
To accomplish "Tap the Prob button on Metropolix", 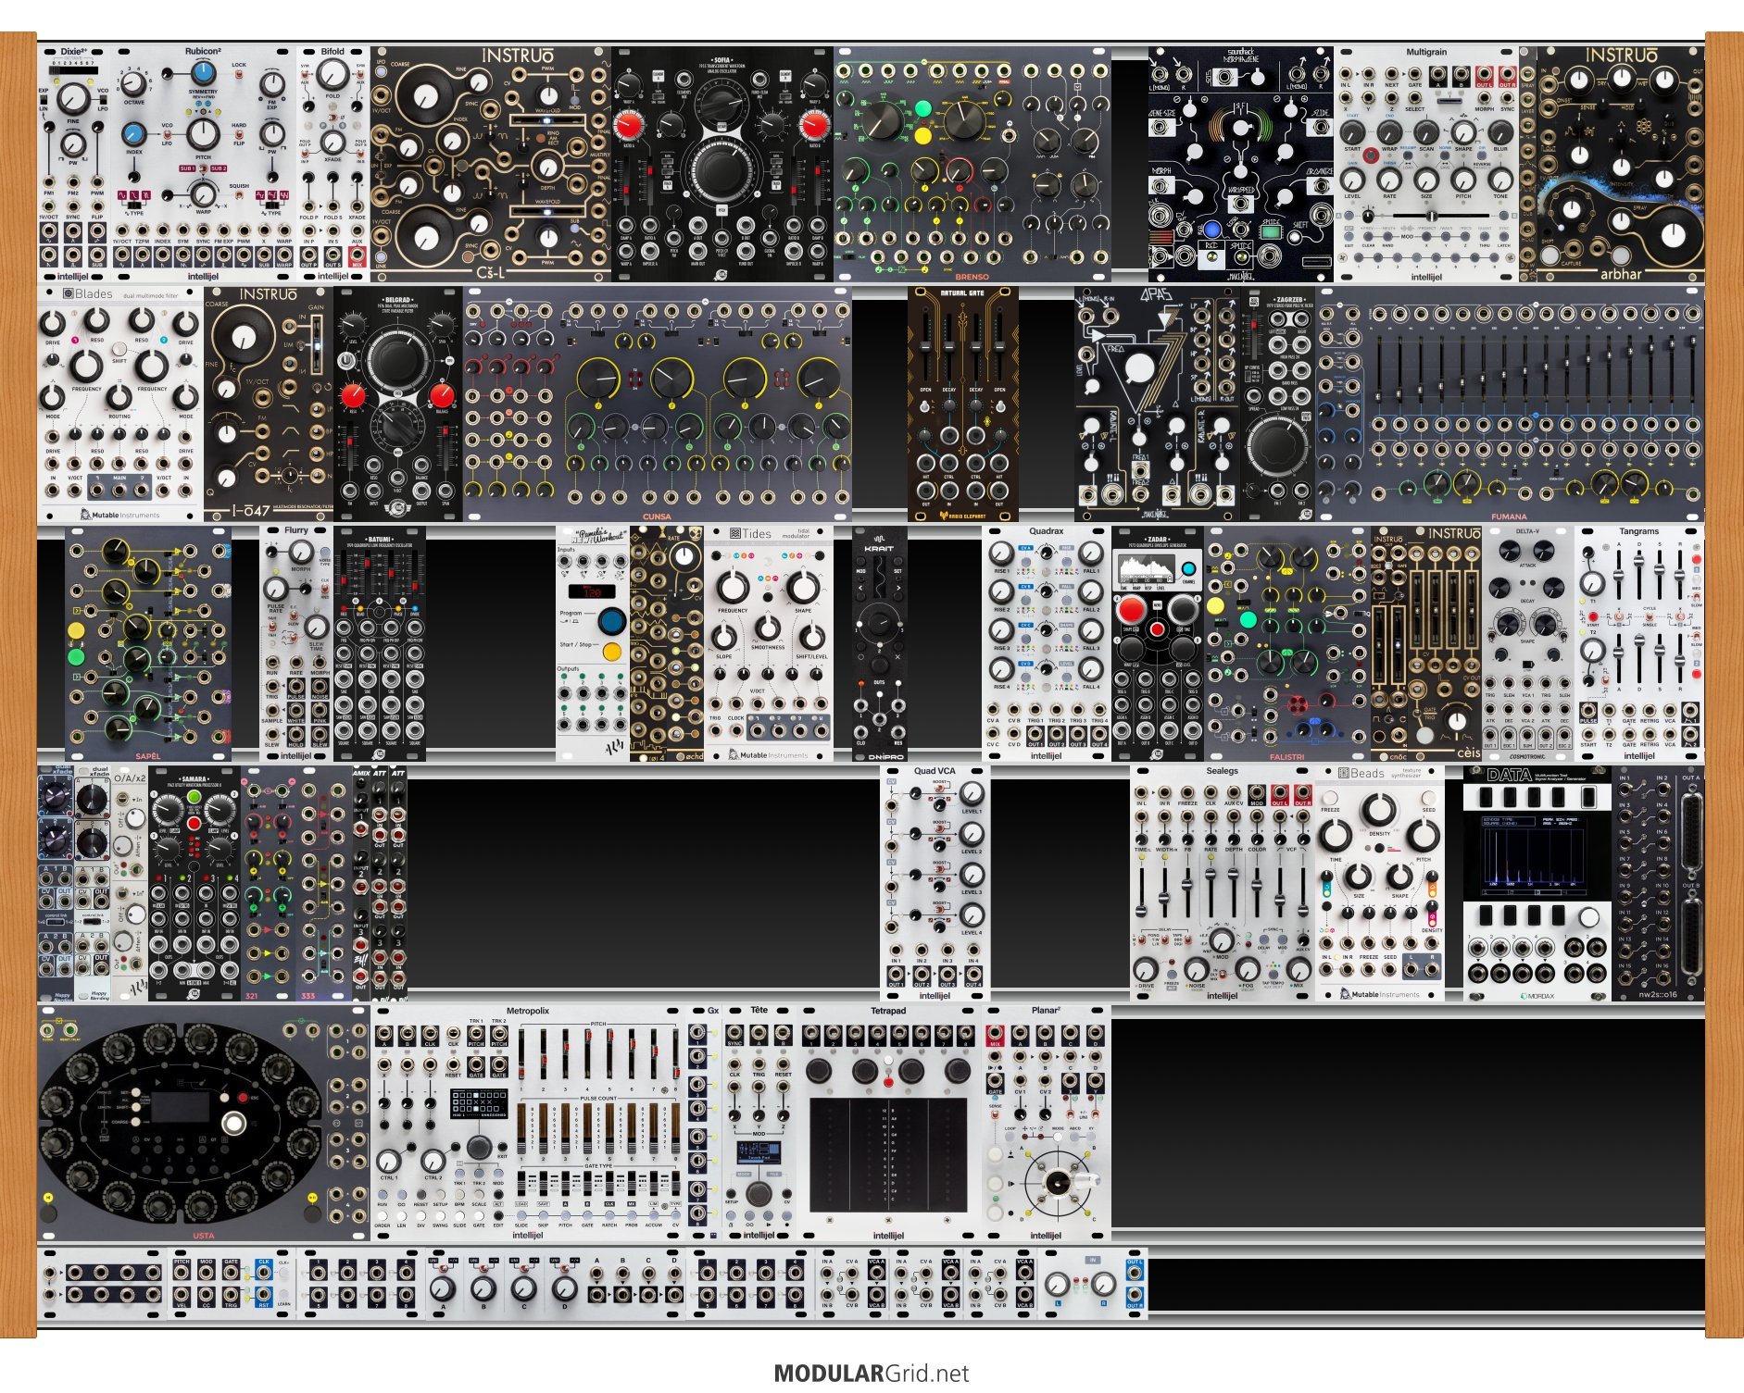I will pyautogui.click(x=632, y=1215).
